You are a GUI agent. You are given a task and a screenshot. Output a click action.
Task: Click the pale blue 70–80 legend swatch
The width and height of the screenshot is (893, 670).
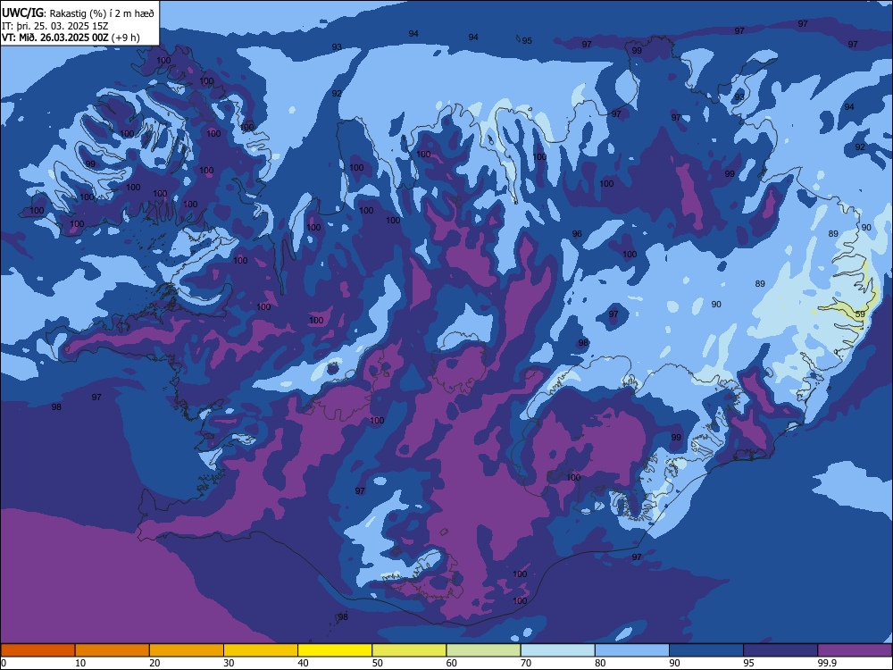[x=557, y=650]
